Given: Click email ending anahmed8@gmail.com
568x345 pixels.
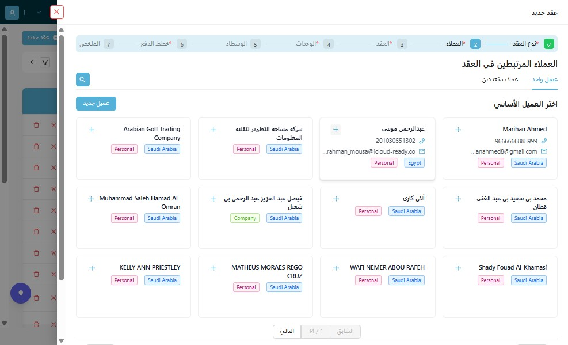Looking at the screenshot, I should pos(504,151).
